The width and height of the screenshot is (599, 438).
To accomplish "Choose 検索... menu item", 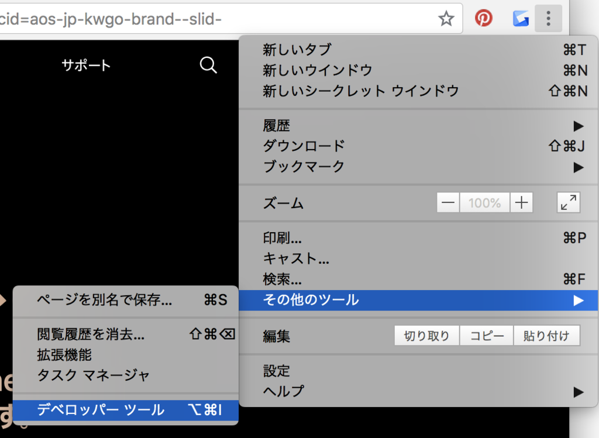I will pos(418,279).
